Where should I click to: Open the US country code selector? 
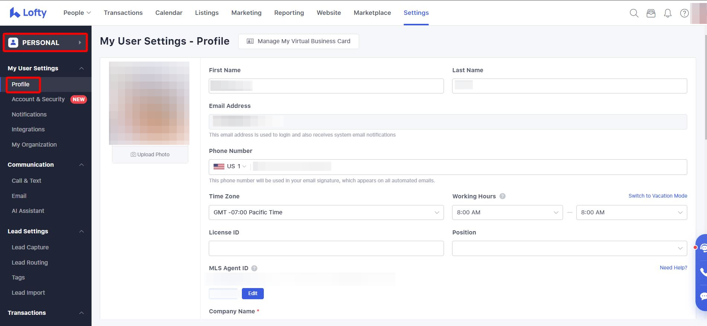point(230,166)
